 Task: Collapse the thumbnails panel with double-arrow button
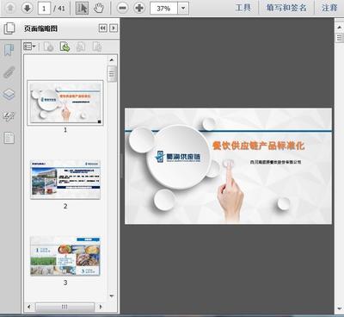(x=102, y=28)
